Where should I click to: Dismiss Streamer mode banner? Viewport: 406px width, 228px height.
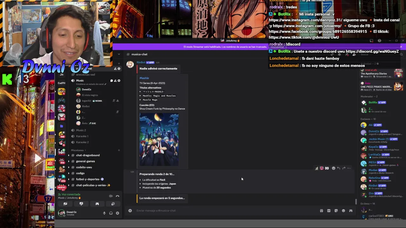[401, 47]
